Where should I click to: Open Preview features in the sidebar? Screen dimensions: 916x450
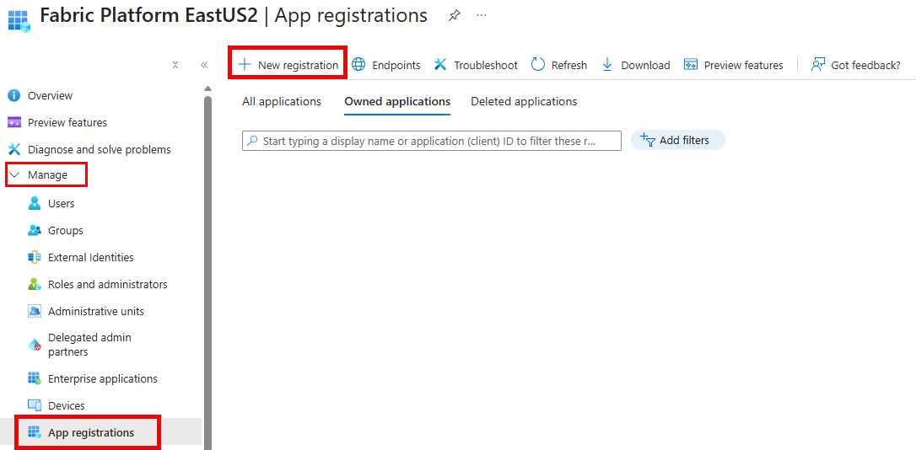[x=67, y=122]
